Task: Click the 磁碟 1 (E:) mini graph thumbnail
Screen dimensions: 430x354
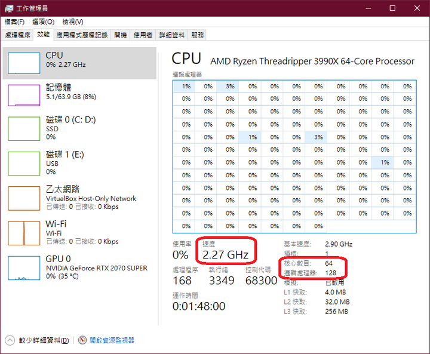Action: [24, 164]
